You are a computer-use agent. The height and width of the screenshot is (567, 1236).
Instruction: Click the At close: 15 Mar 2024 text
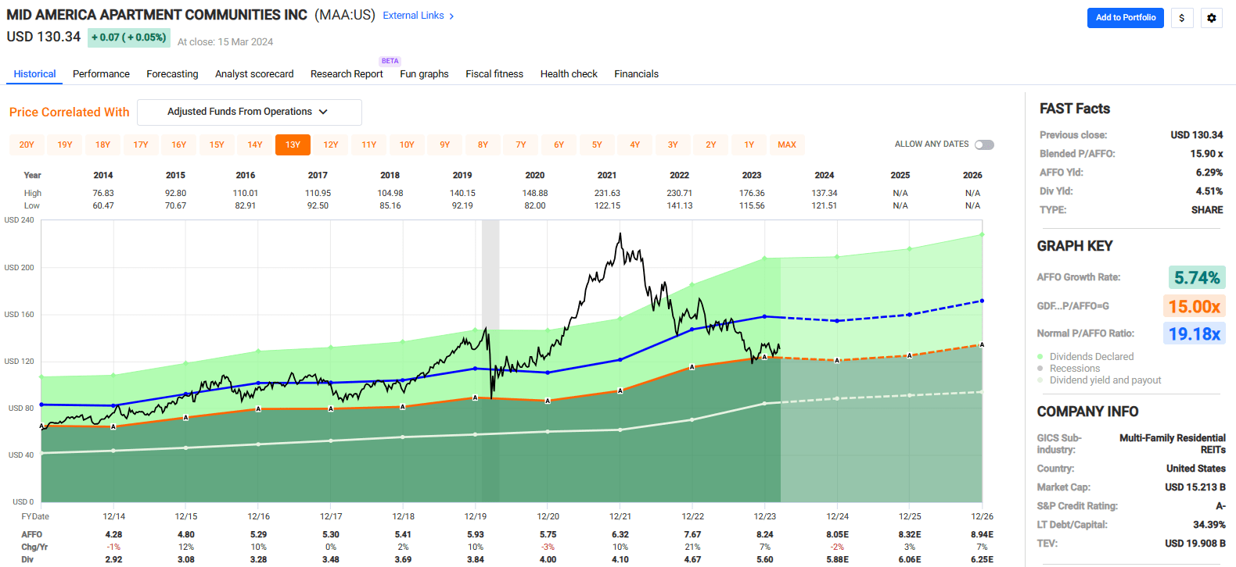(225, 42)
